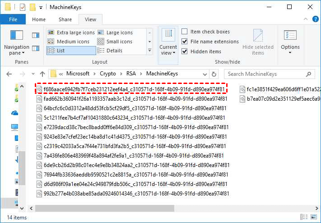The height and width of the screenshot is (223, 321).
Task: Toggle the Details pane icon
Action: point(36,48)
